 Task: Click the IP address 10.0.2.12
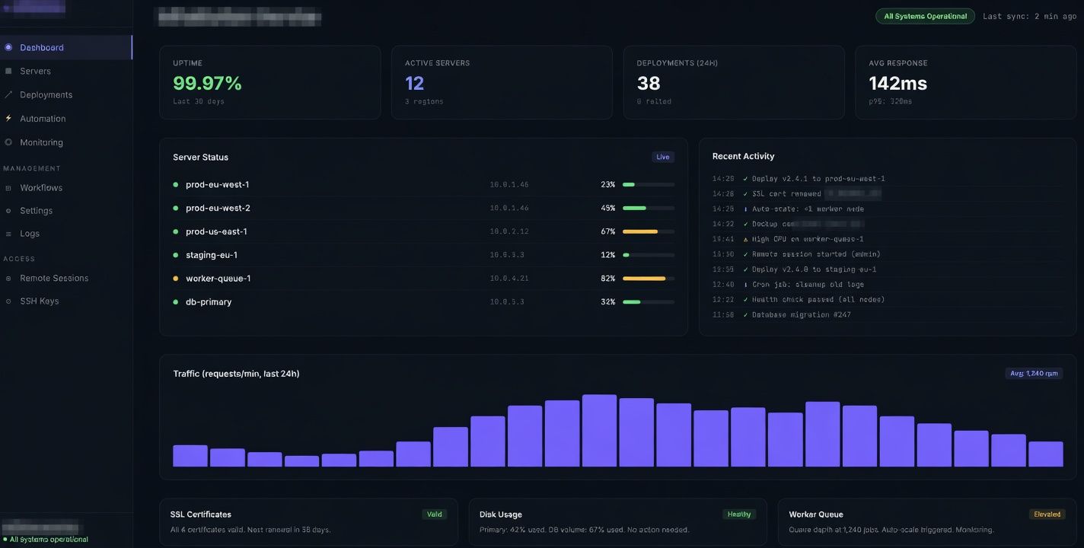tap(509, 231)
